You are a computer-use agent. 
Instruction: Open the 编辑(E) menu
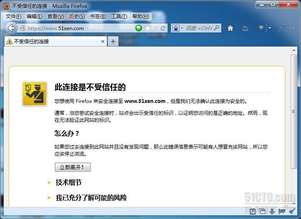pyautogui.click(x=34, y=16)
